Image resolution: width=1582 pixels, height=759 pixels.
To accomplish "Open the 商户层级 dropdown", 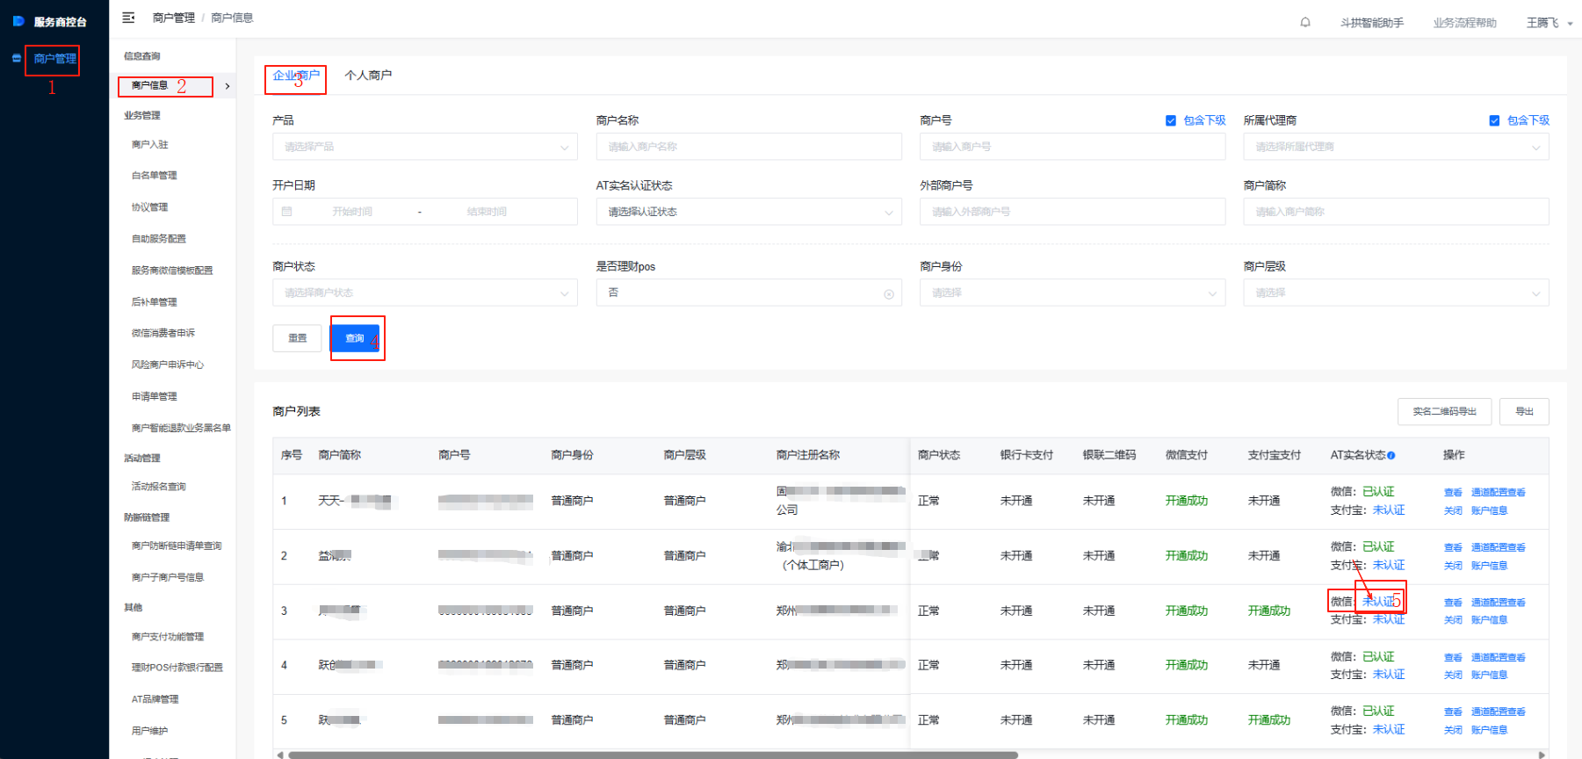I will tap(1396, 293).
